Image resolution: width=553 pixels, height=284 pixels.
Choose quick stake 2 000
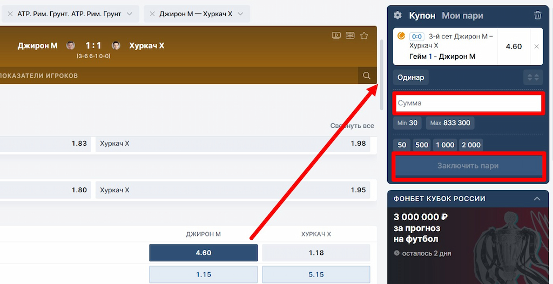(x=471, y=145)
